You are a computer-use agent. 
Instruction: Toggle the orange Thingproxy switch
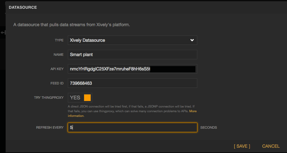[x=87, y=98]
